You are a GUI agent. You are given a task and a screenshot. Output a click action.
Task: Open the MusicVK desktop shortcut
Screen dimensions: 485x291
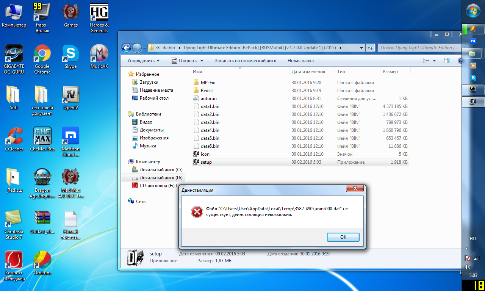pyautogui.click(x=99, y=54)
